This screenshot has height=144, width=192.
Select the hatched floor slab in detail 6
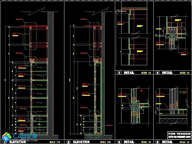tap(172, 121)
